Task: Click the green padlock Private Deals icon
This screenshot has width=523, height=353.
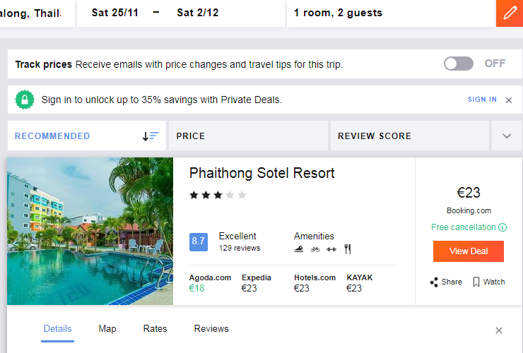Action: (x=25, y=100)
